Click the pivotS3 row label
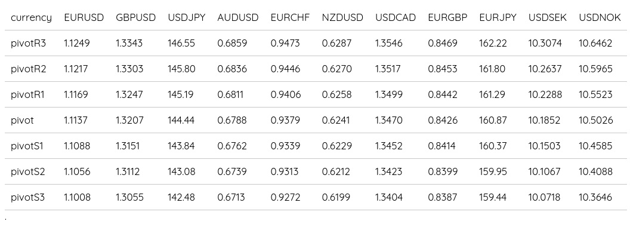Screen dimensions: 630x227 tap(27, 198)
